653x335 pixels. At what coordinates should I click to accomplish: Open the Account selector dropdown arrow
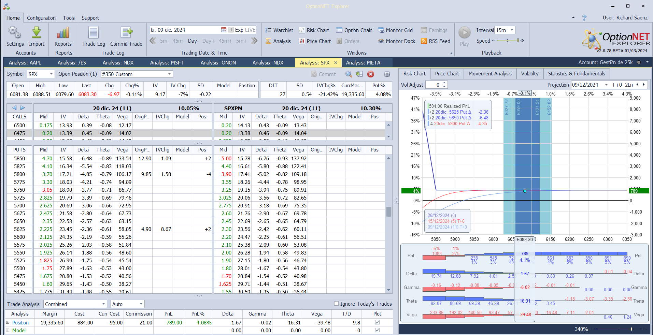(647, 62)
